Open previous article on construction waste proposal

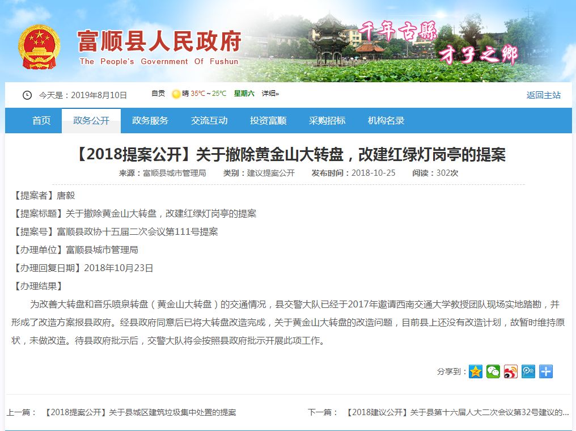140,412
